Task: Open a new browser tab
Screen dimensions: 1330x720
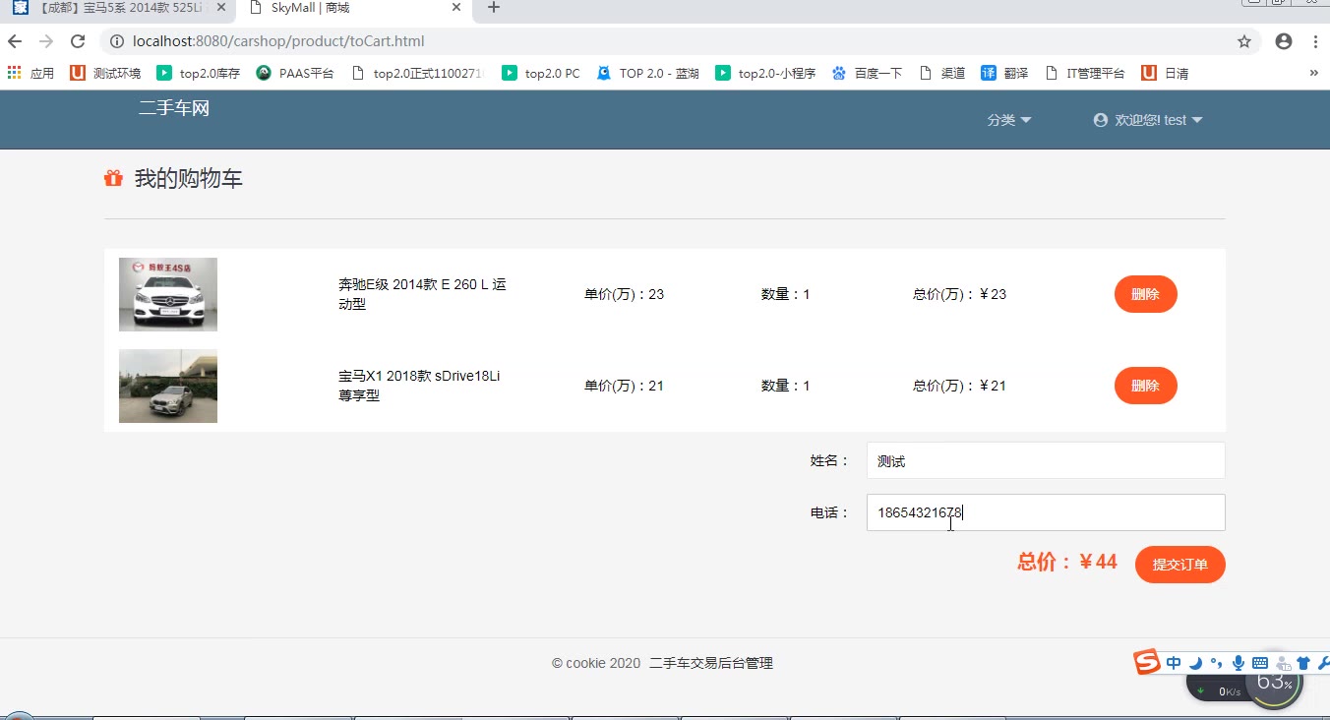Action: 494,8
